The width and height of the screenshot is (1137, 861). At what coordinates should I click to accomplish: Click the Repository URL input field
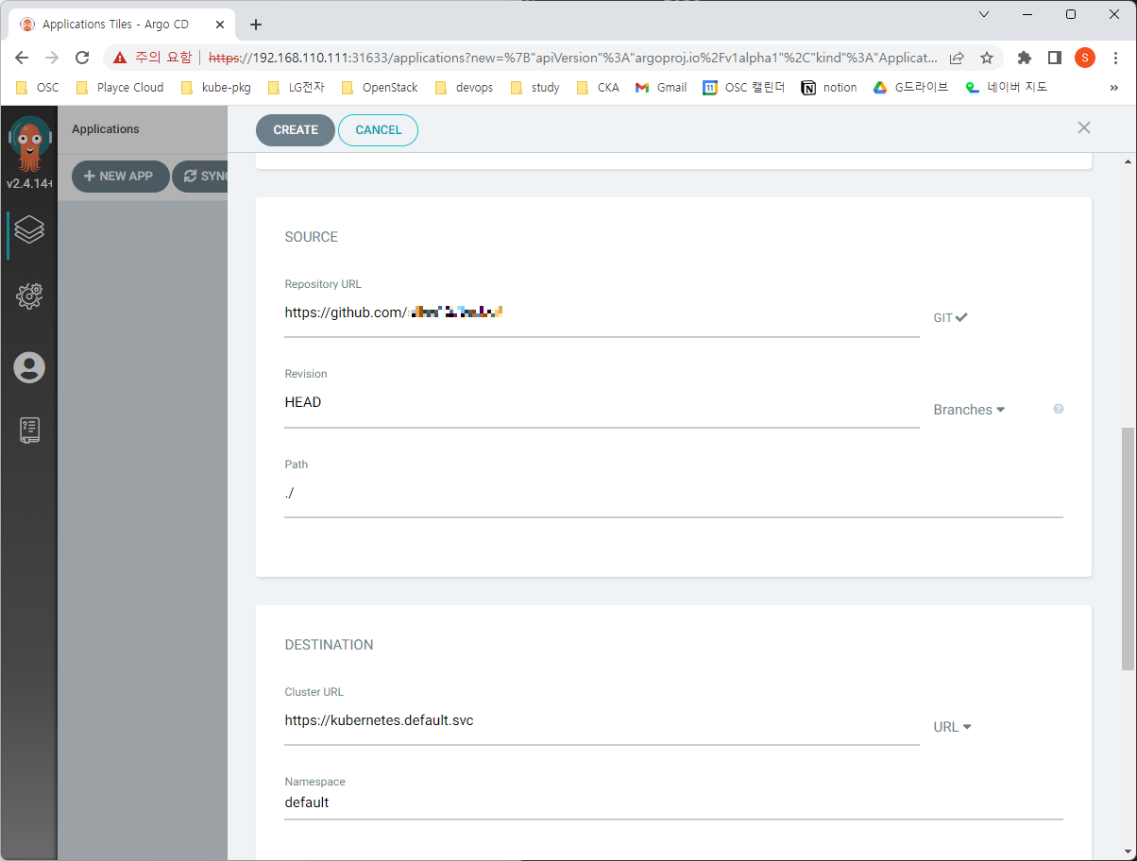coord(602,312)
